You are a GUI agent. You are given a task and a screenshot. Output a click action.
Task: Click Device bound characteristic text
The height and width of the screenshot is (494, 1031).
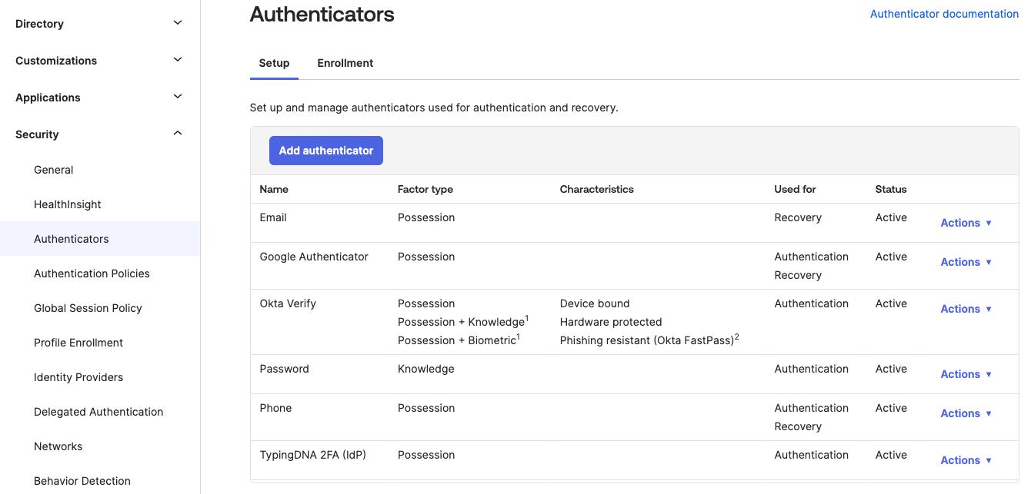click(x=595, y=303)
